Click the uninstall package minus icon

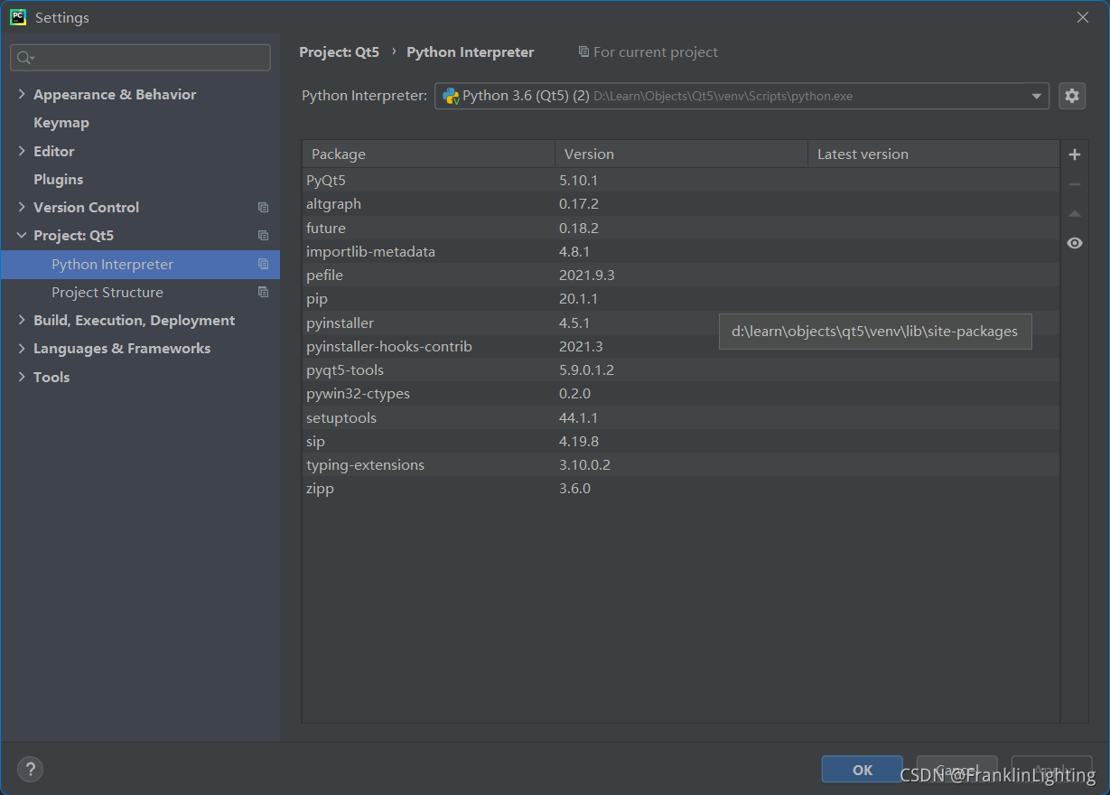pos(1075,184)
